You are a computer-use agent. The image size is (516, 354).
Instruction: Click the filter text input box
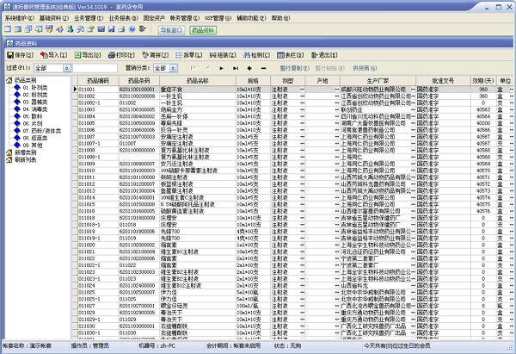95,68
